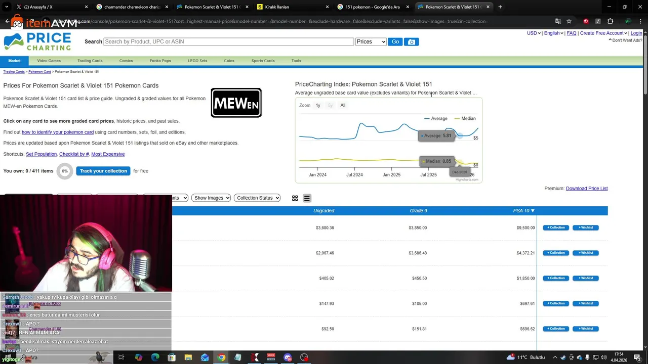The image size is (648, 364).
Task: Switch to the charmander charmeleon tab
Action: [133, 7]
